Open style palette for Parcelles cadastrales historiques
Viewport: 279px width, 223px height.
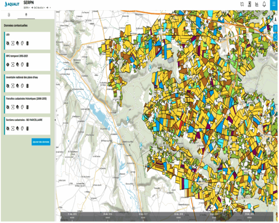(x=23, y=107)
